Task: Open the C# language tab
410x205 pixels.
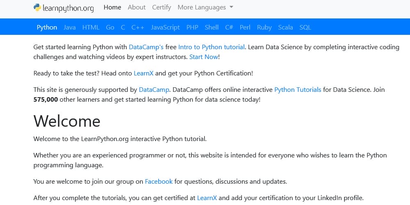Action: point(229,27)
